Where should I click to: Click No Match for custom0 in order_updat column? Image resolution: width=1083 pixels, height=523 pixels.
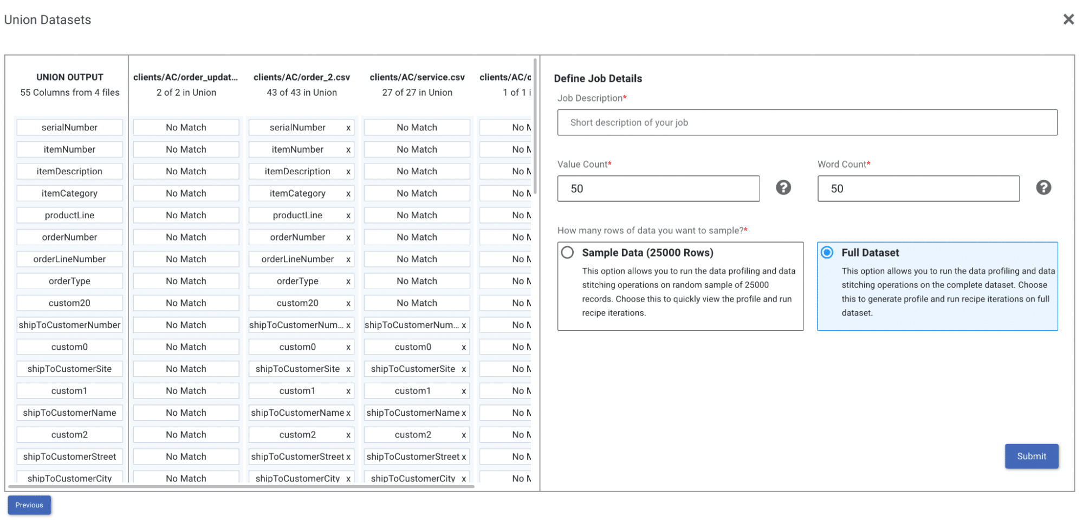click(186, 347)
